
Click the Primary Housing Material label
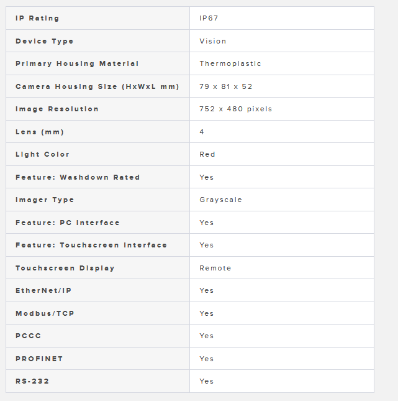click(77, 63)
